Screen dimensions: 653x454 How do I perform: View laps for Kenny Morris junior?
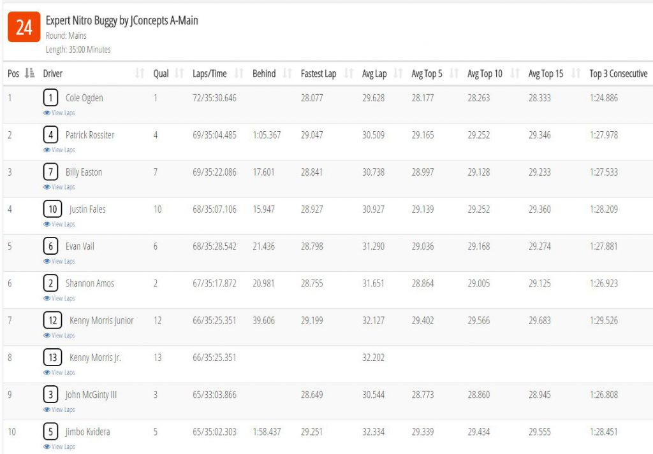tap(59, 335)
